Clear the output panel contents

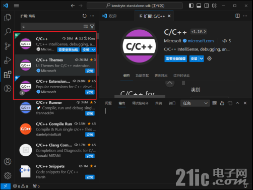pos(215,103)
